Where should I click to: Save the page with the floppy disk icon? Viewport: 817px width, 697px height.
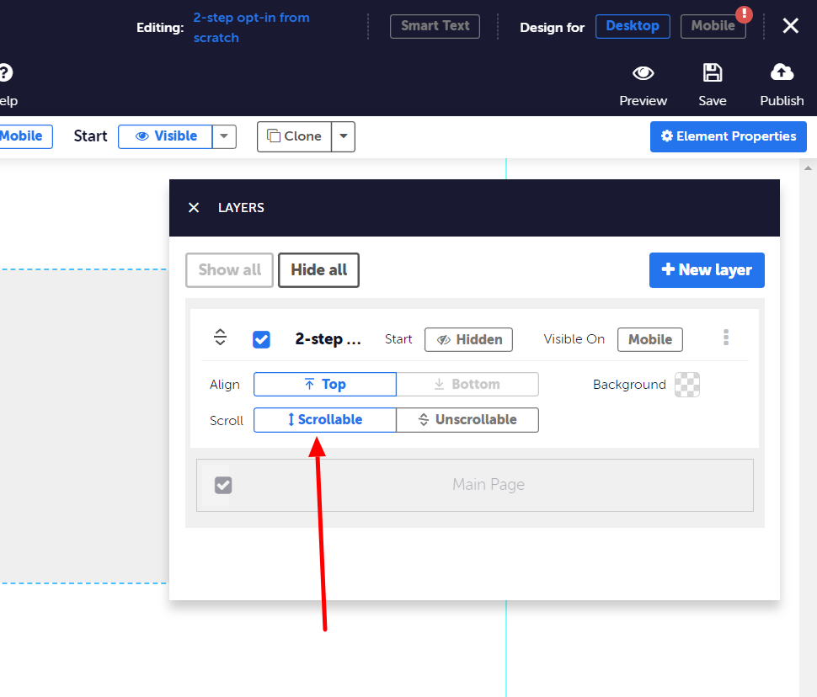(713, 73)
